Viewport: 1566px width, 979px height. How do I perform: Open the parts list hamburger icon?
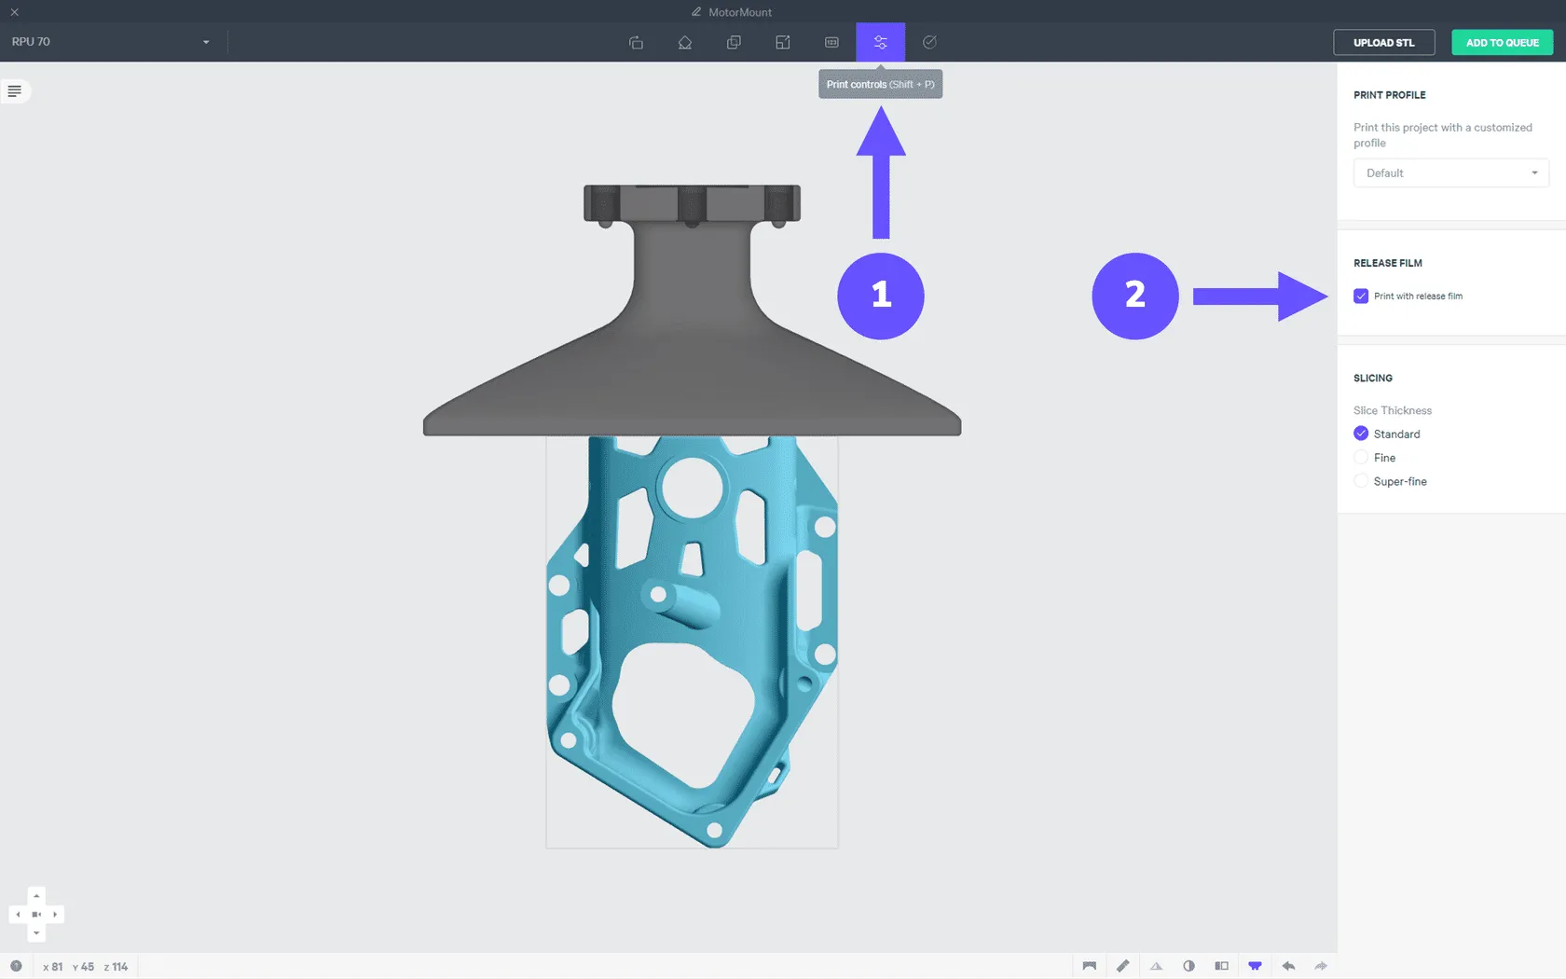15,90
